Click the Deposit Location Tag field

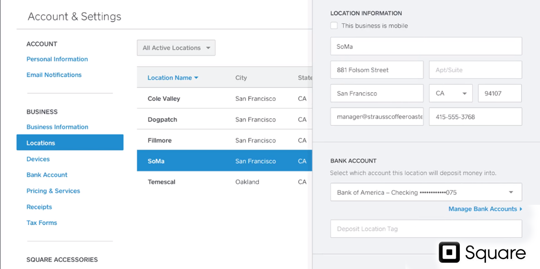point(426,229)
